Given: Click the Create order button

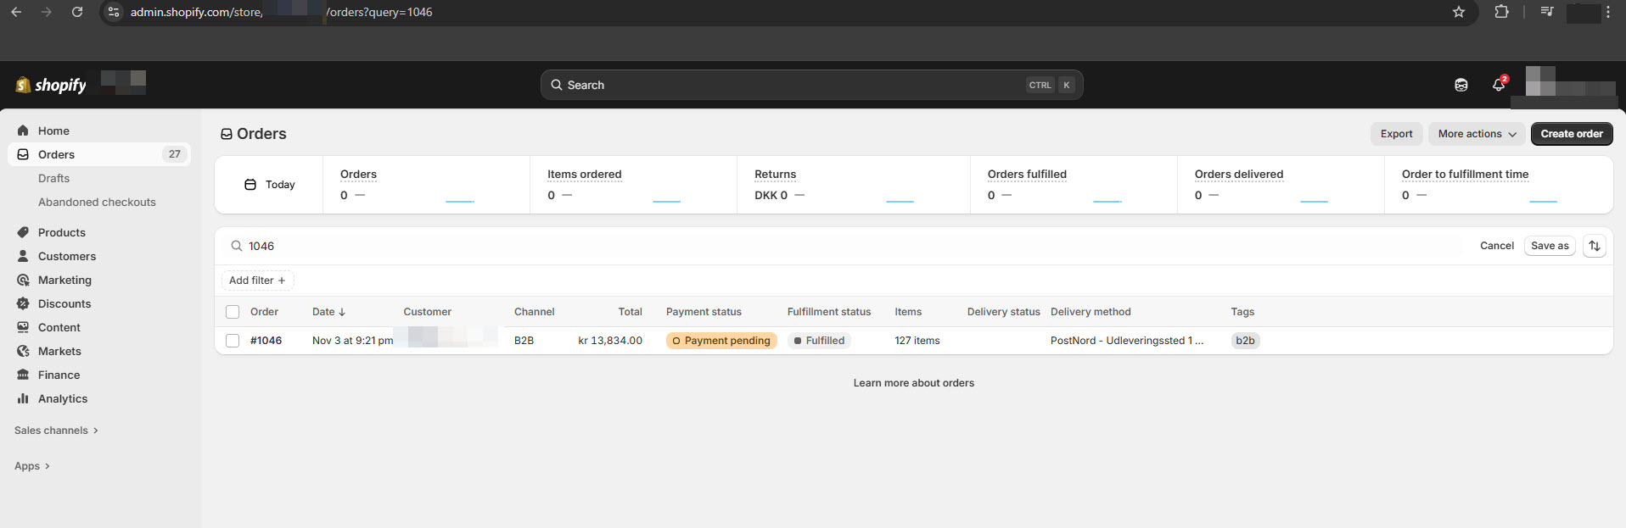Looking at the screenshot, I should click(1571, 134).
